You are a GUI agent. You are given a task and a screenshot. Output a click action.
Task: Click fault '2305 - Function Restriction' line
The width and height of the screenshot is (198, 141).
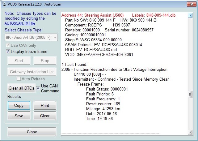pos(114,69)
